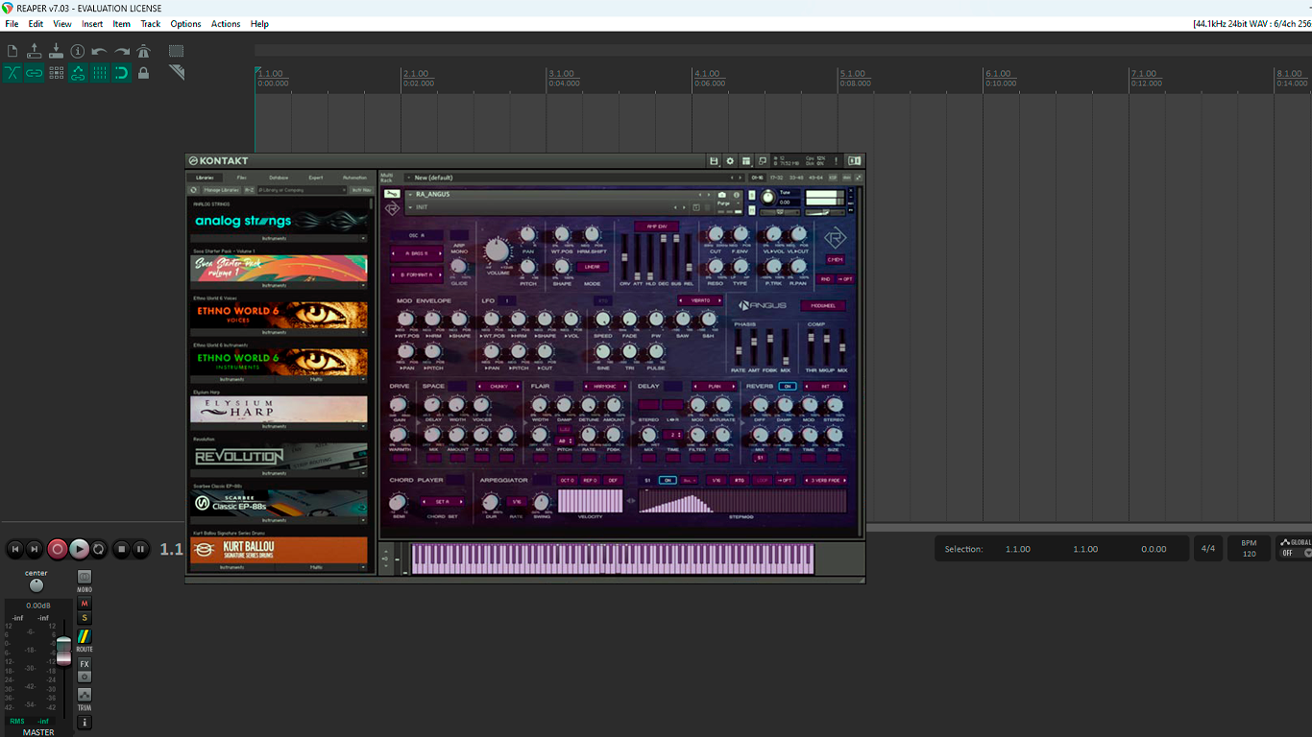Switch to Kontakt Files tab
Image resolution: width=1312 pixels, height=737 pixels.
(x=242, y=178)
